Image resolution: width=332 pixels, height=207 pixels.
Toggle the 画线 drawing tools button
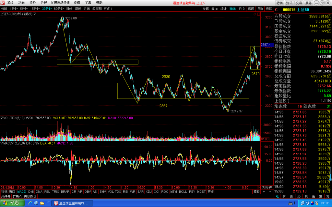[x=232, y=9]
